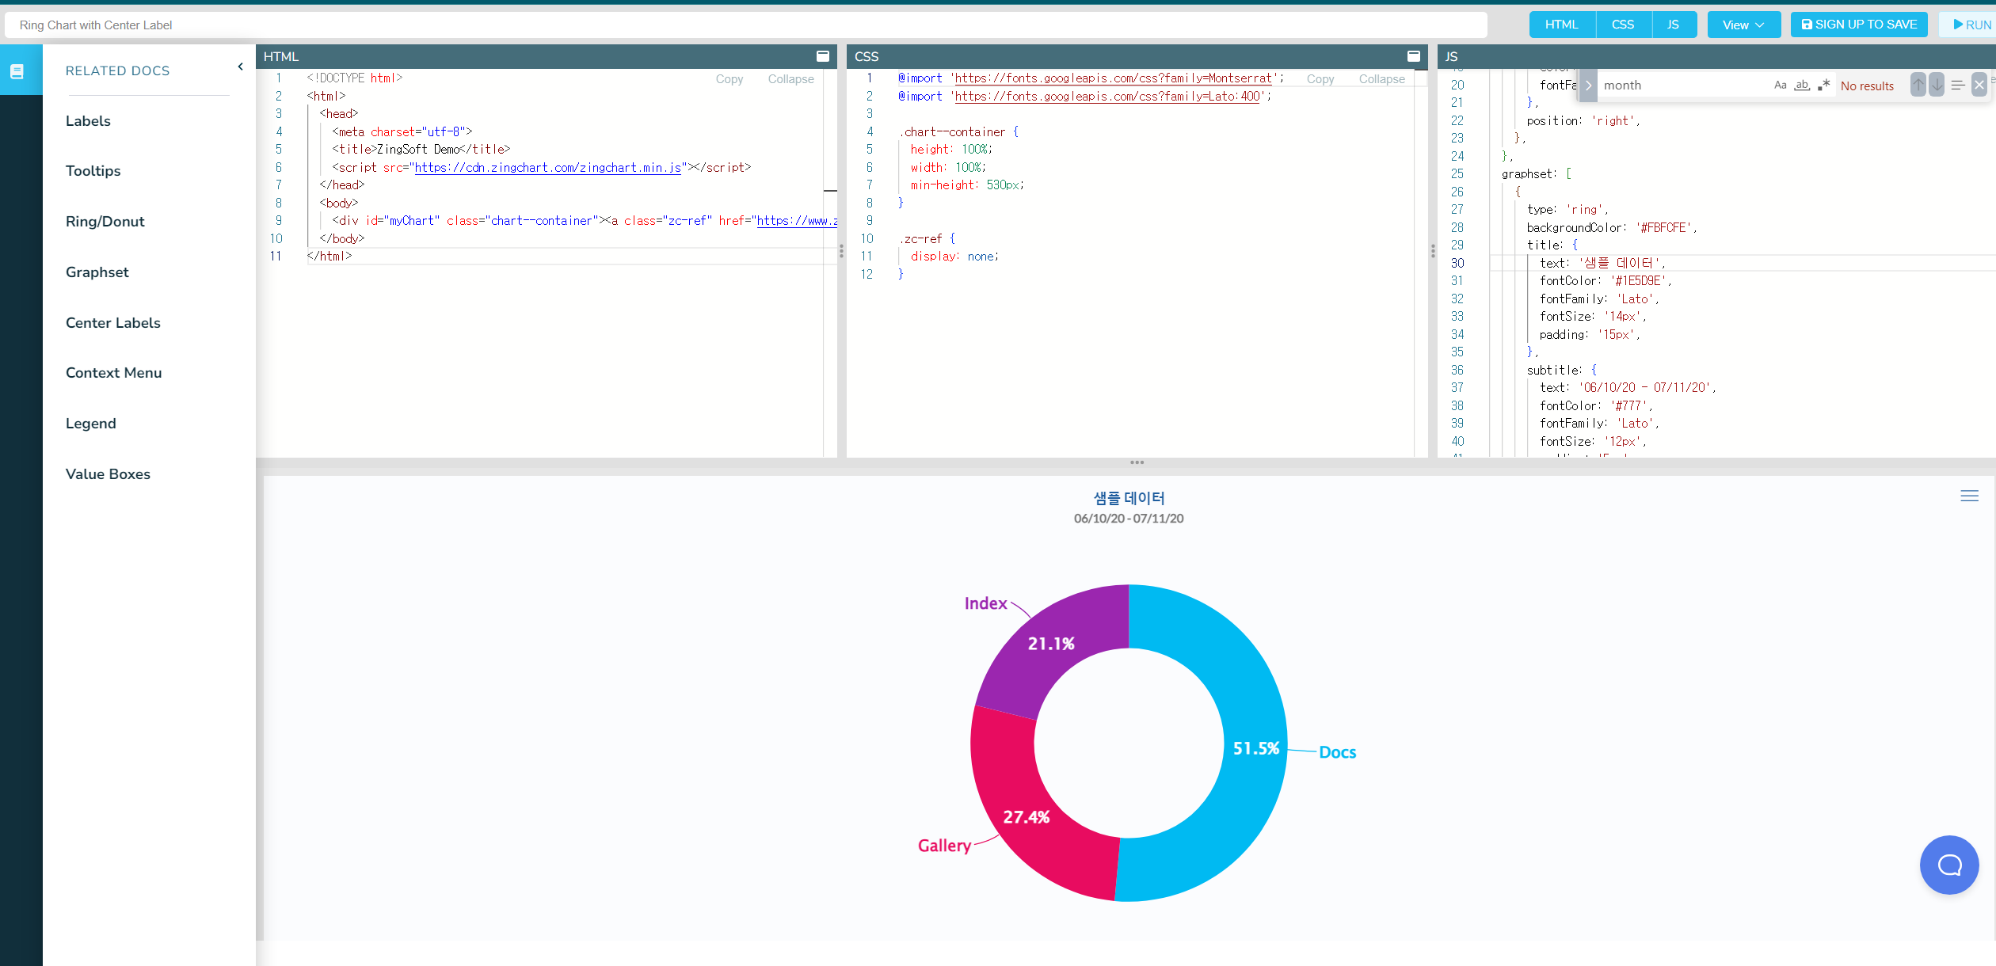Click the docs sidebar book icon
The image size is (1996, 966).
[x=17, y=71]
